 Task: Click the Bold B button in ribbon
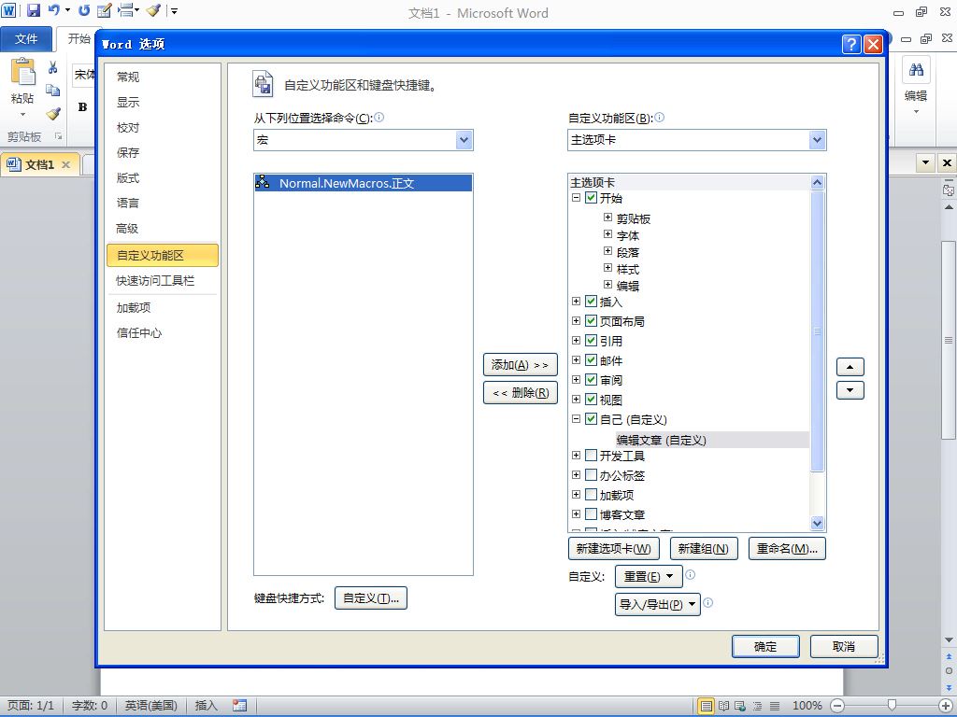click(x=82, y=107)
